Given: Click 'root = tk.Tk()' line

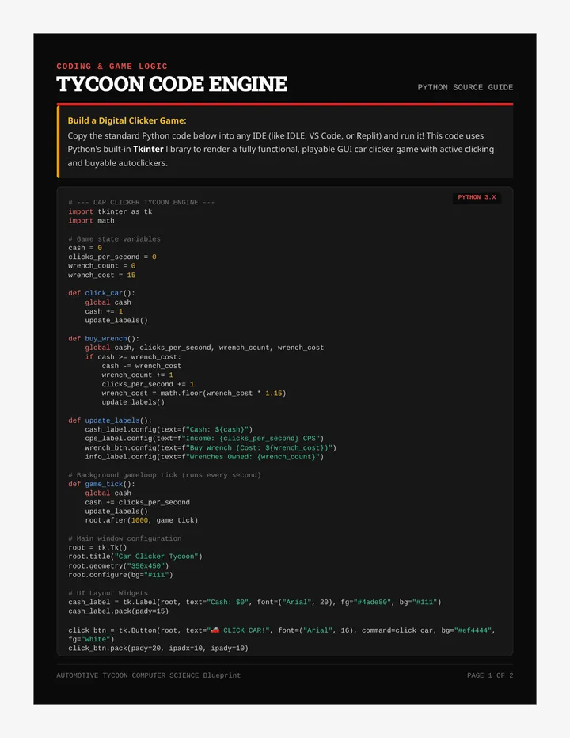Looking at the screenshot, I should [97, 548].
